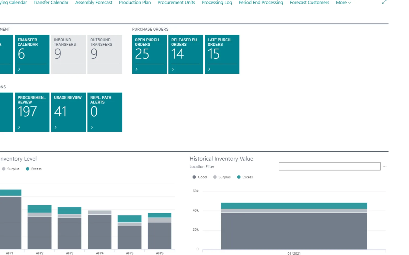Screen dimensions: 409x255
Task: Click the AFP2 bar in Inventory Level chart
Action: 40,227
